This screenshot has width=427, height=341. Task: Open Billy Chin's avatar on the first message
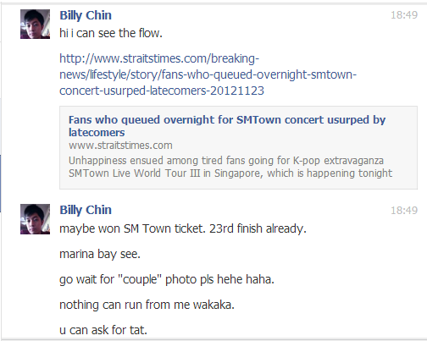click(35, 24)
